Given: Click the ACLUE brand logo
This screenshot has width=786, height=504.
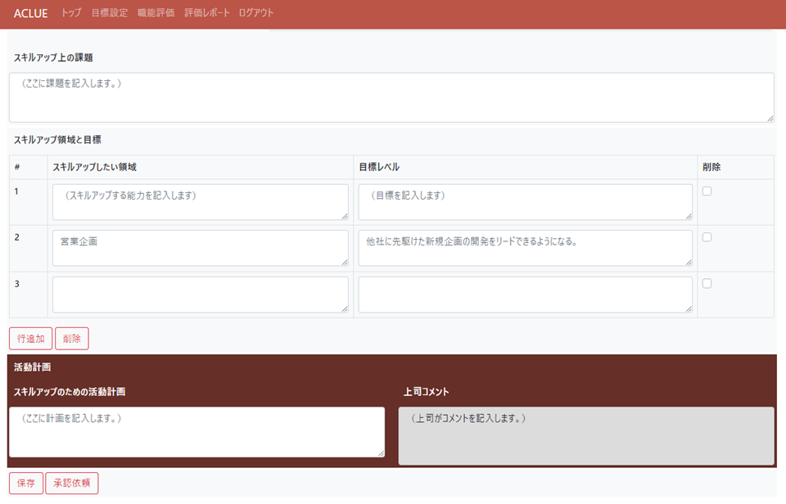Looking at the screenshot, I should [x=30, y=13].
